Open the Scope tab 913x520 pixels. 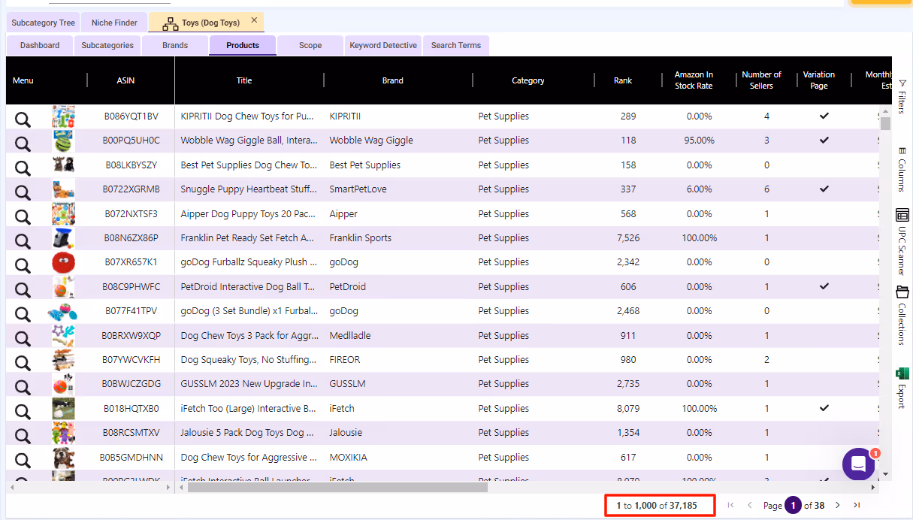[310, 45]
